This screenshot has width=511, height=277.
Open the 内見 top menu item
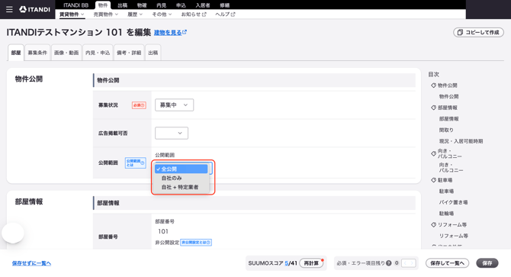coord(162,5)
